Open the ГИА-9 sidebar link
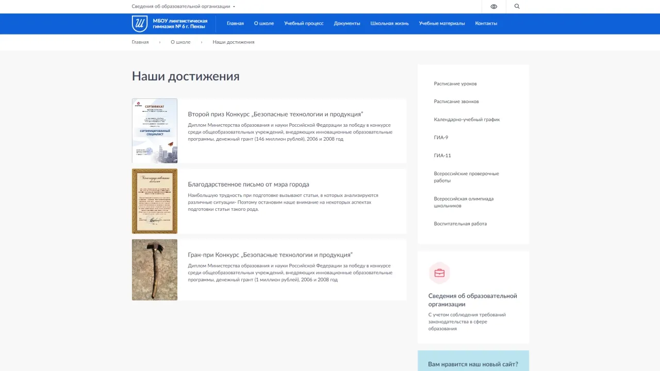 click(x=441, y=138)
